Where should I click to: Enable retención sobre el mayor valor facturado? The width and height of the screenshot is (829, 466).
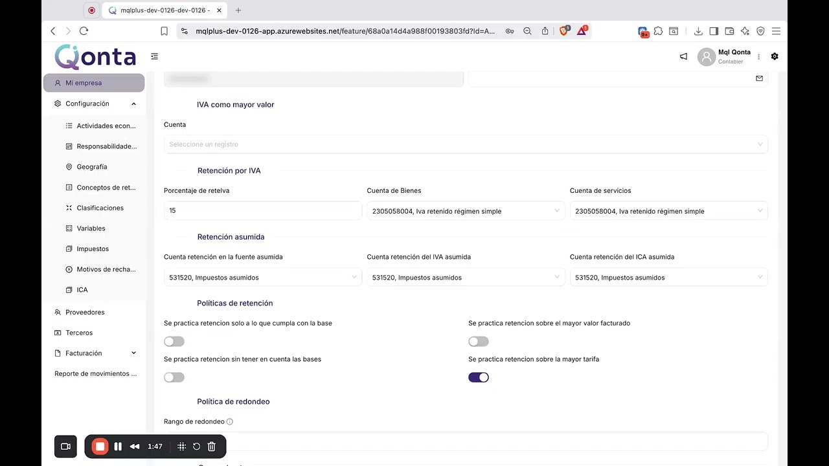(x=479, y=342)
